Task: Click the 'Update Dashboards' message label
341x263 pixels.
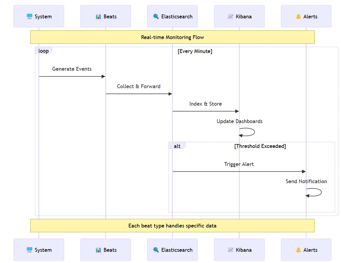Action: click(x=239, y=121)
